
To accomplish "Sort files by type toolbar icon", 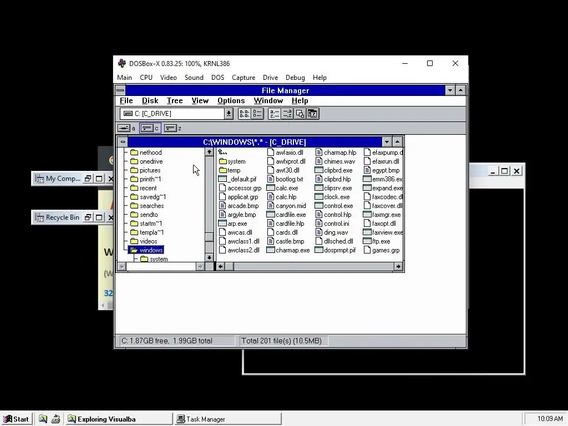I will pos(287,114).
